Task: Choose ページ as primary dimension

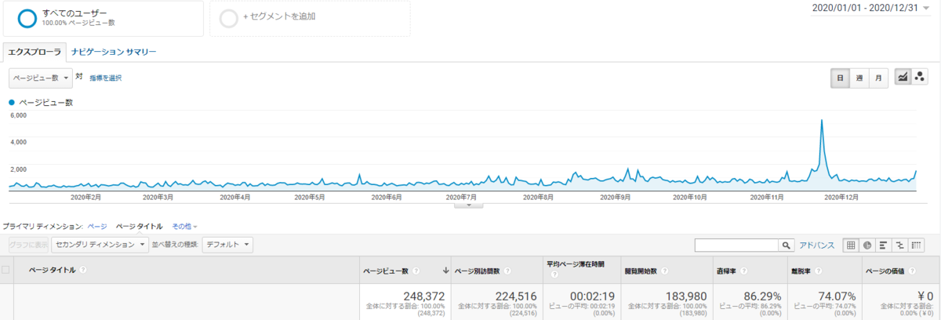Action: [x=97, y=226]
